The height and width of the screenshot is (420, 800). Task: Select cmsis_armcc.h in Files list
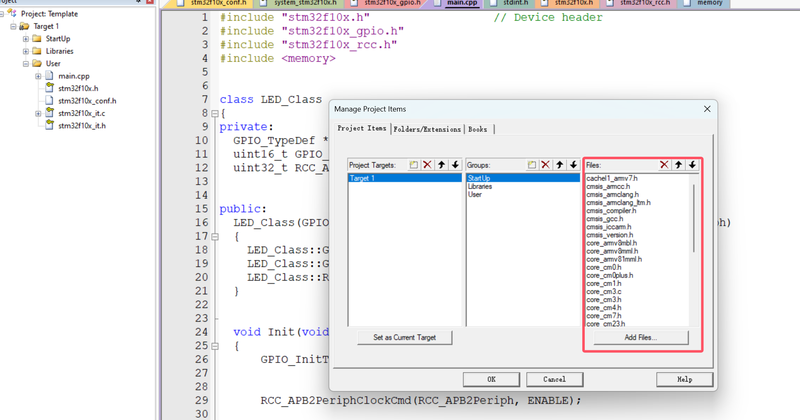click(x=608, y=187)
